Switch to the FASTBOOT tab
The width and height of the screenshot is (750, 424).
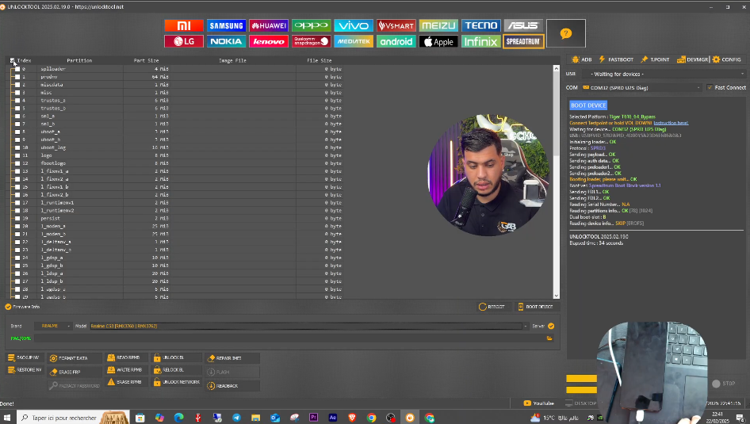pos(616,59)
